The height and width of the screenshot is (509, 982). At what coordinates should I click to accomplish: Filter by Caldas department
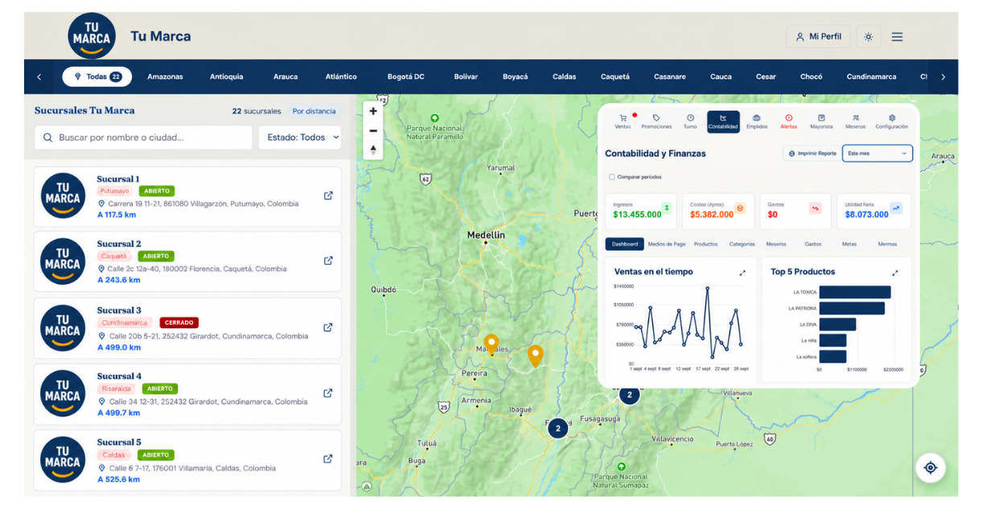pos(565,77)
